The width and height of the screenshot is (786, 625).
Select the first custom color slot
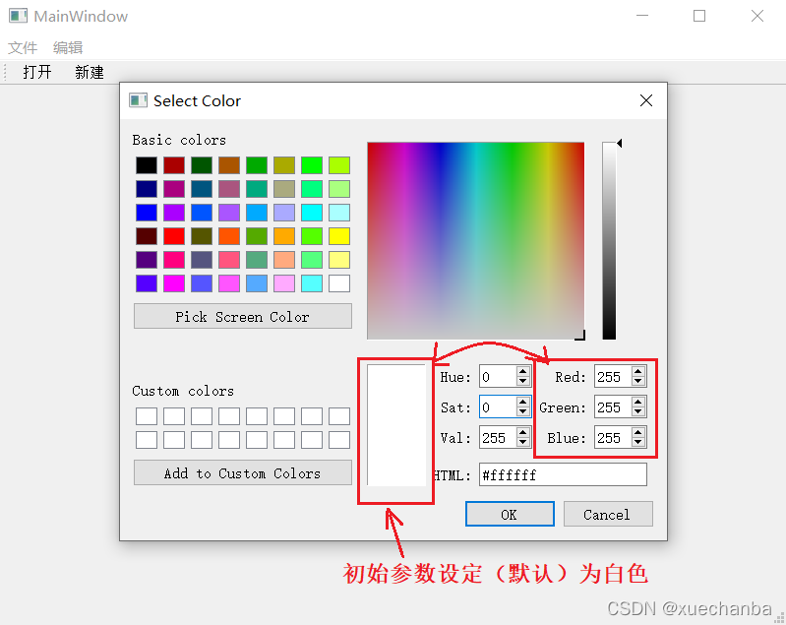click(x=147, y=416)
